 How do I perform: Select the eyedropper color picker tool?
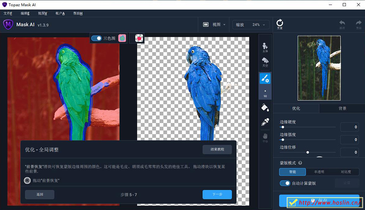coord(265,122)
